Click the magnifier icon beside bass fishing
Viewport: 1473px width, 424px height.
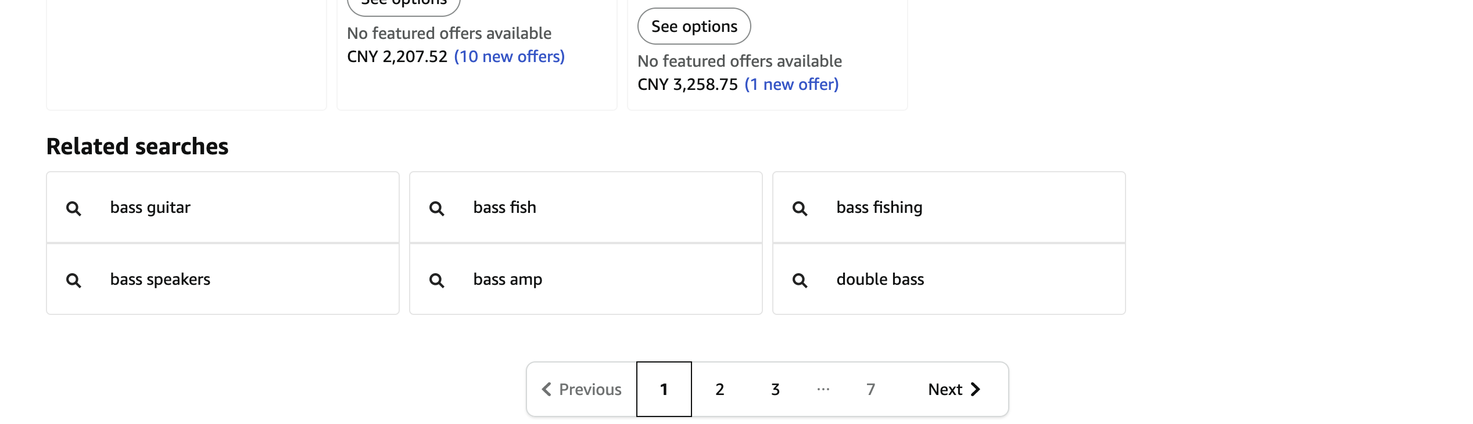(801, 208)
